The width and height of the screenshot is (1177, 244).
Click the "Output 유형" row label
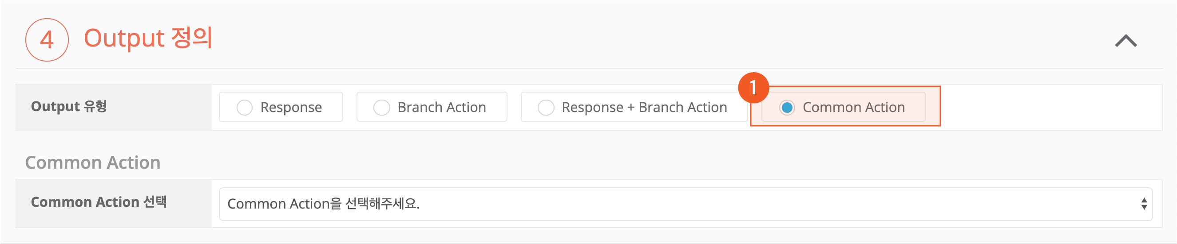(x=69, y=107)
